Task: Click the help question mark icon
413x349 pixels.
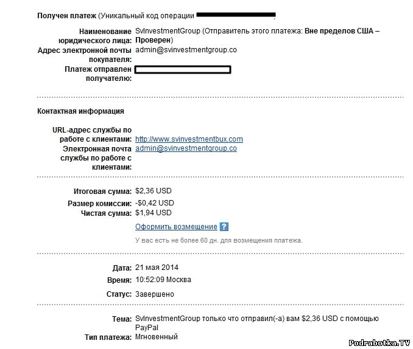Action: (224, 227)
